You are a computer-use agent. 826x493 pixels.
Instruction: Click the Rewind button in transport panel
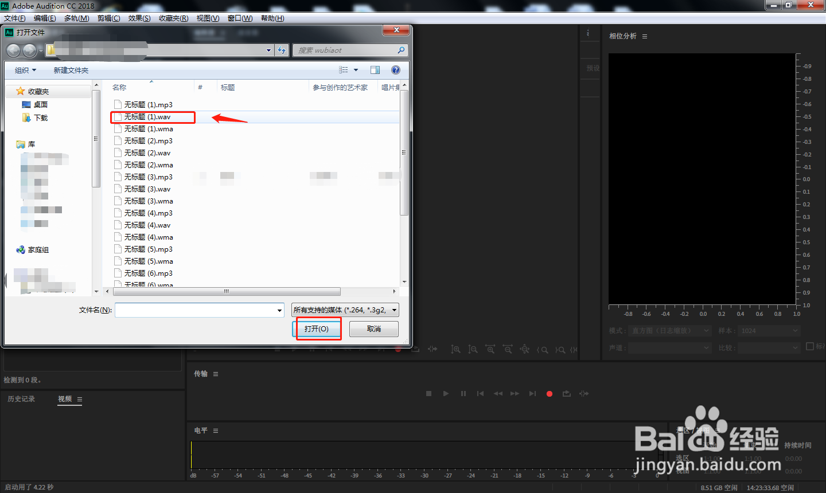click(x=498, y=394)
